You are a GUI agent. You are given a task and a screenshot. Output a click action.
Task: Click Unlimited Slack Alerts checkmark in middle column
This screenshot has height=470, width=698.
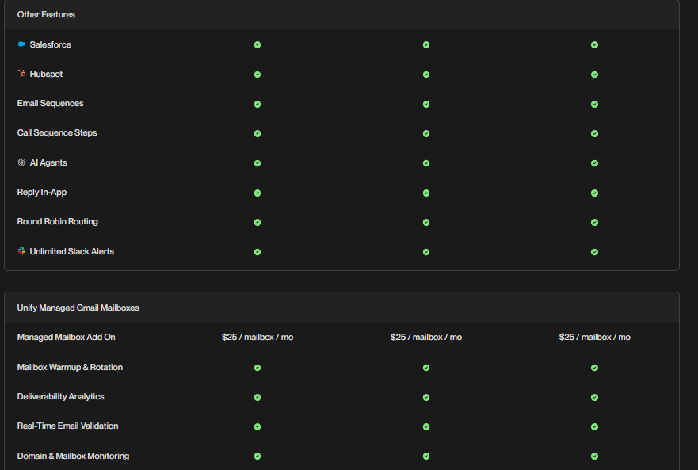426,252
